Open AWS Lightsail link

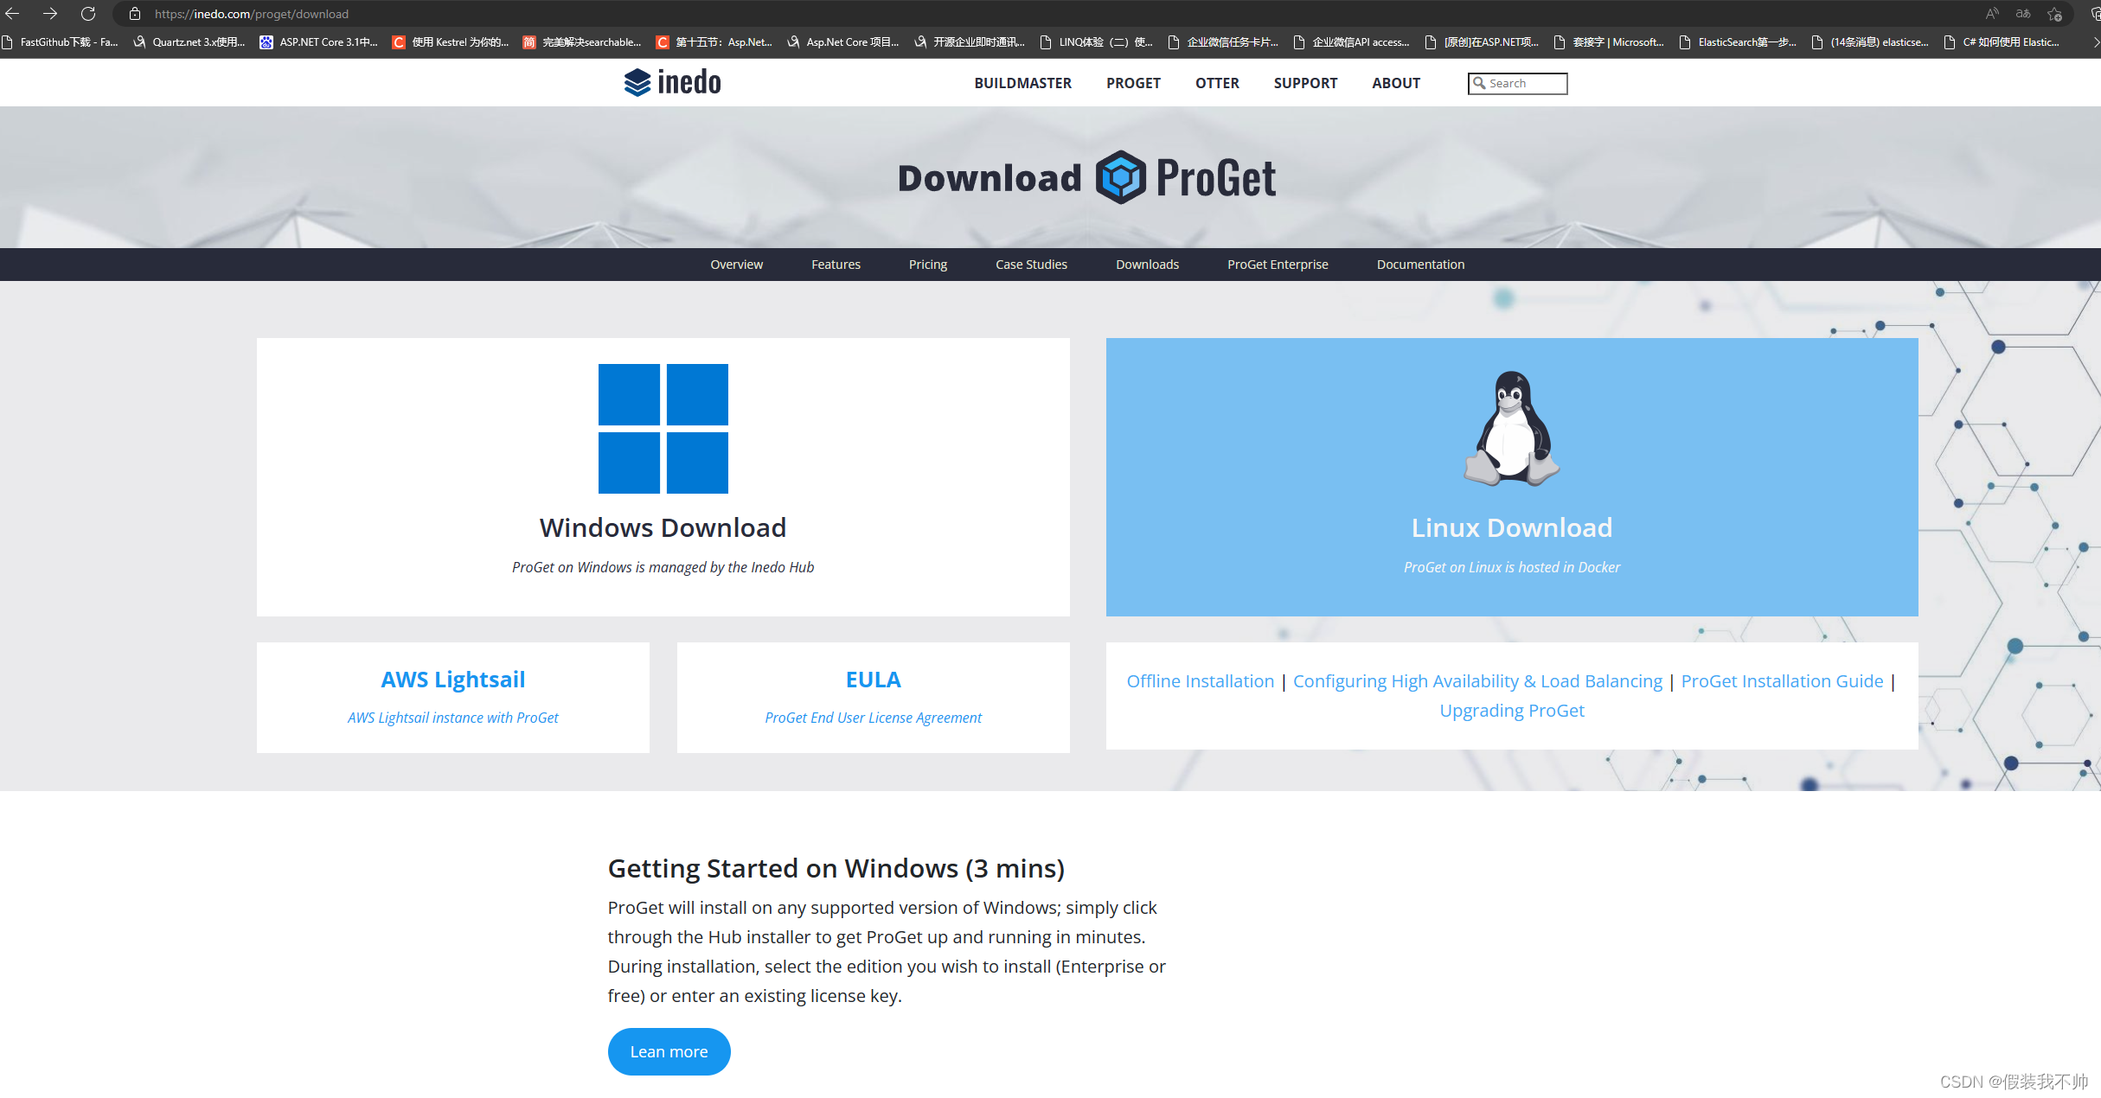pyautogui.click(x=453, y=680)
